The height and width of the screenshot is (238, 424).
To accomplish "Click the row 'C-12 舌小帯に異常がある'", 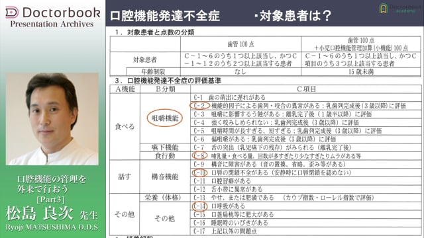I will [306, 190].
